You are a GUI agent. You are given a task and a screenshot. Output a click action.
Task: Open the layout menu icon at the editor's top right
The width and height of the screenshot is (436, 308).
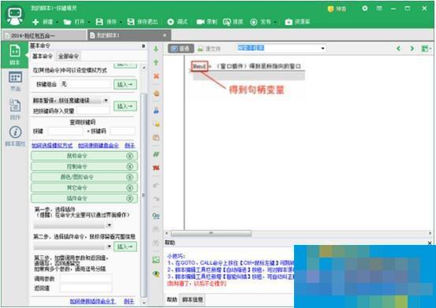click(426, 49)
